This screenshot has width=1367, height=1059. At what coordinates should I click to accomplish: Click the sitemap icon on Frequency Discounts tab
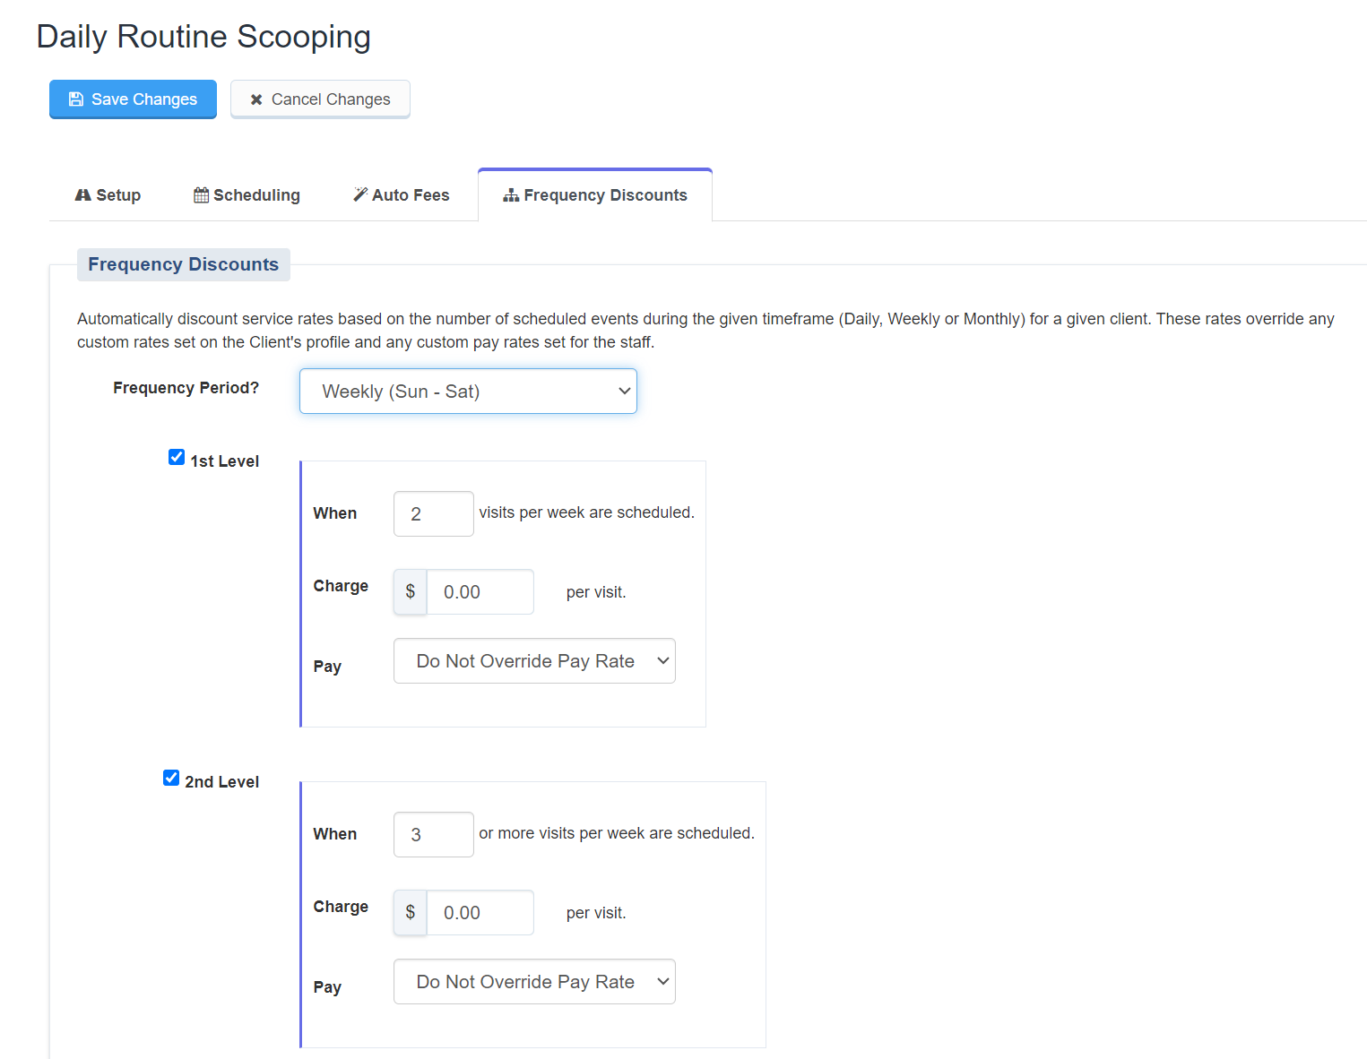coord(511,194)
